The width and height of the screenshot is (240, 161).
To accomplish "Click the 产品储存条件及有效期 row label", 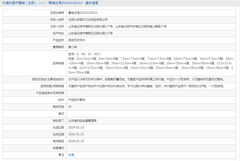I will (x=50, y=93).
